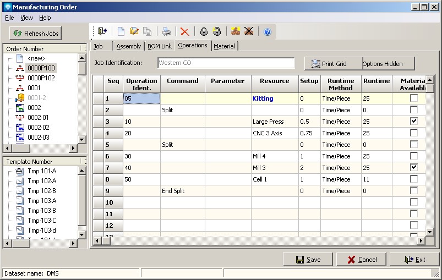Screen dimensions: 442x280
Task: Uncheck Material Available for Large Press row
Action: coord(414,121)
